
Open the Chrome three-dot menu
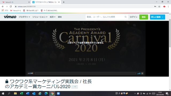(168, 6)
